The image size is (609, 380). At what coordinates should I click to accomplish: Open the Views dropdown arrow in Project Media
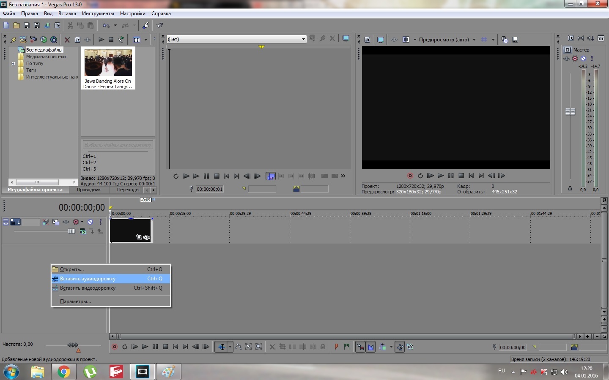point(145,40)
